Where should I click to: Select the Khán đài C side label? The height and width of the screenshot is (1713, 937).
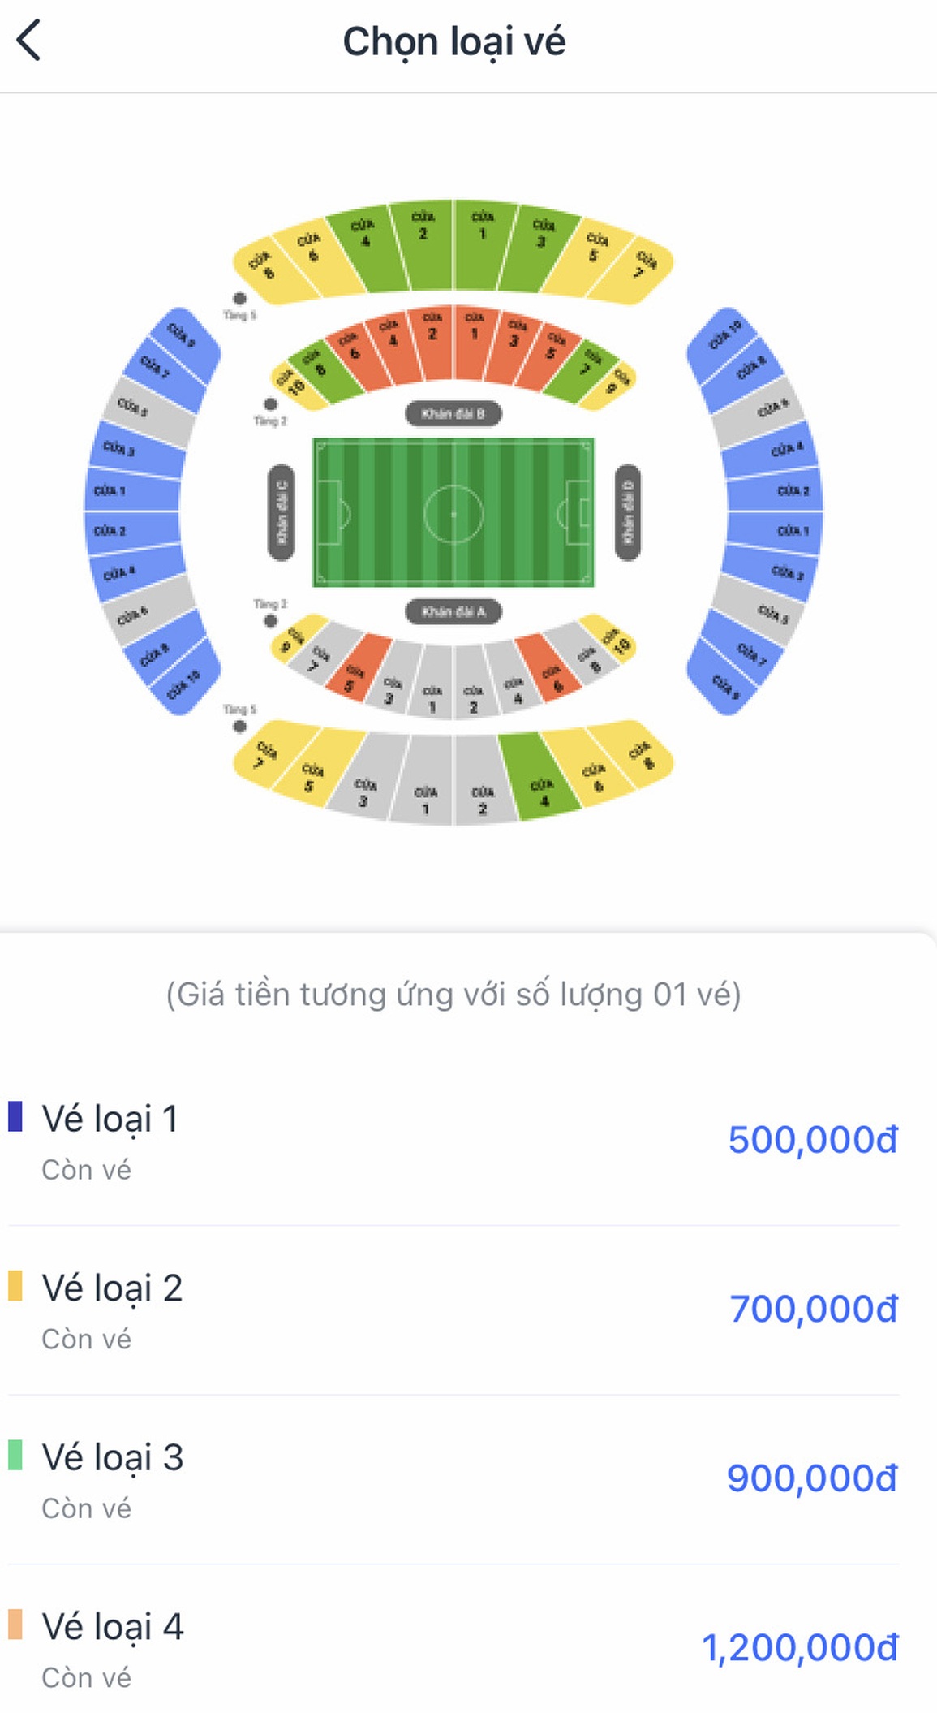point(282,512)
